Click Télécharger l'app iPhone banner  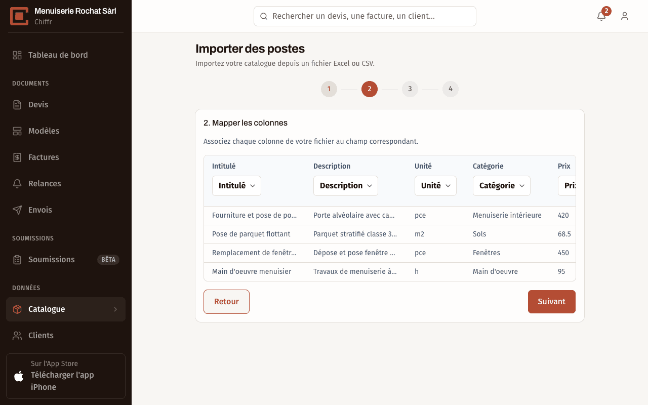tap(66, 376)
